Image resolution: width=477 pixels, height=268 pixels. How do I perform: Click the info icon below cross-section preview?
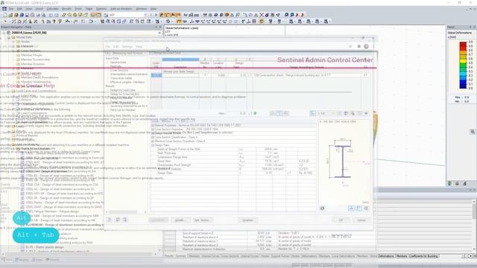[x=322, y=208]
